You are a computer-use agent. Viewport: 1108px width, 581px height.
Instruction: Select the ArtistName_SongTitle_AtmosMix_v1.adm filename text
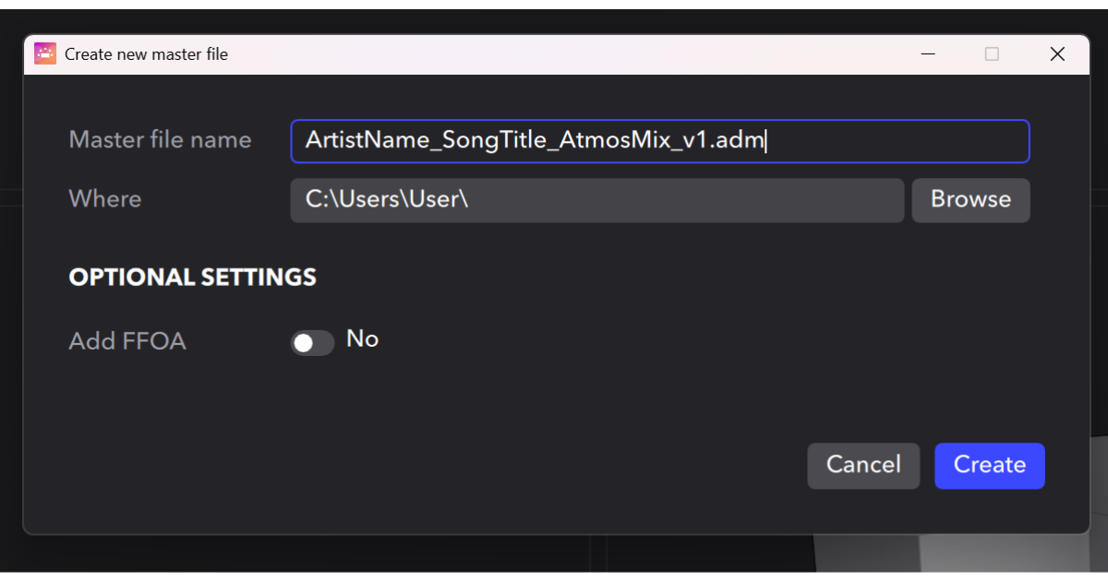(x=536, y=138)
